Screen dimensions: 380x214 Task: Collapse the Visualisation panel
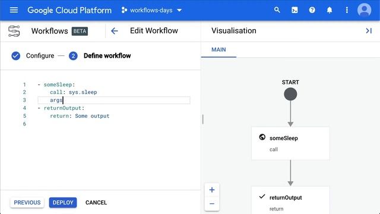[x=369, y=31]
